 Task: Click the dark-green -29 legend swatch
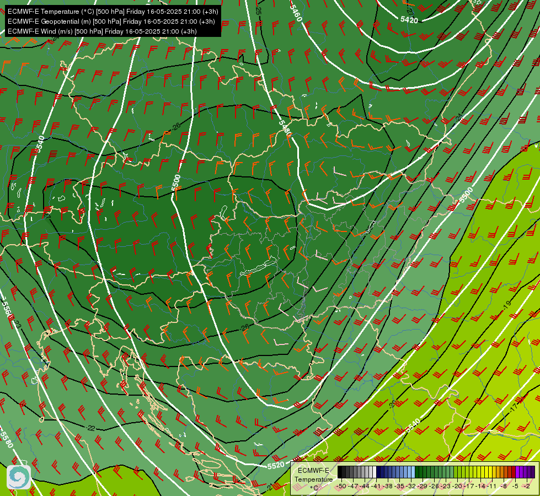[x=421, y=472]
